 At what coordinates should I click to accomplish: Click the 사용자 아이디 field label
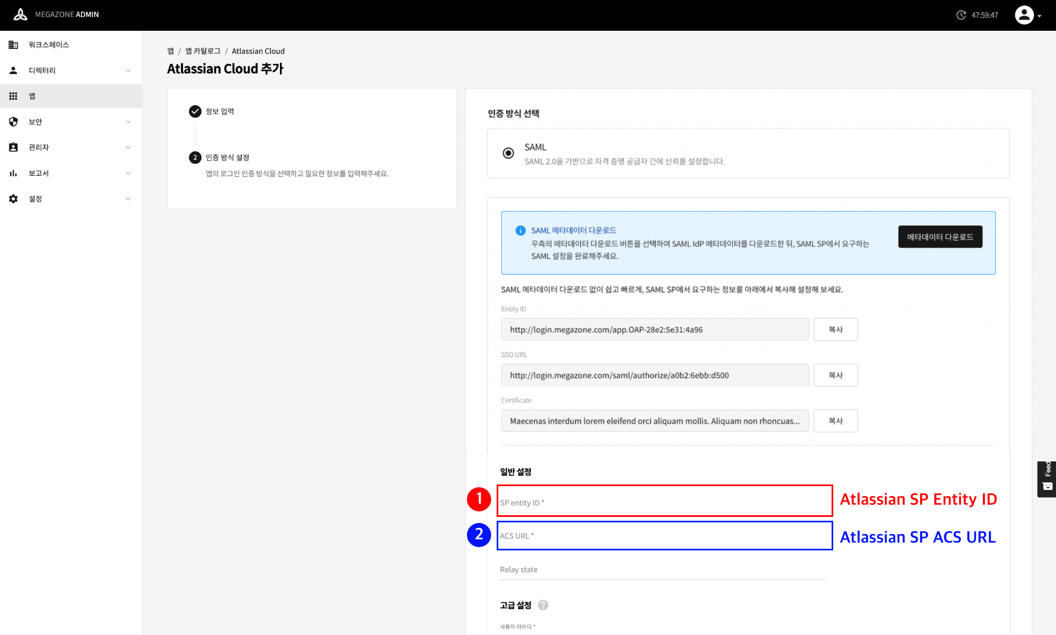[x=517, y=627]
